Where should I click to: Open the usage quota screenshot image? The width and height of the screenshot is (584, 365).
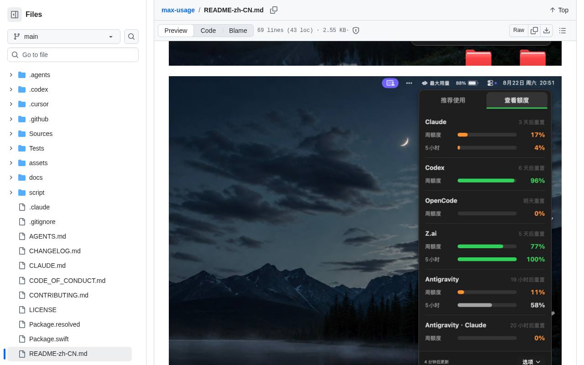(365, 220)
